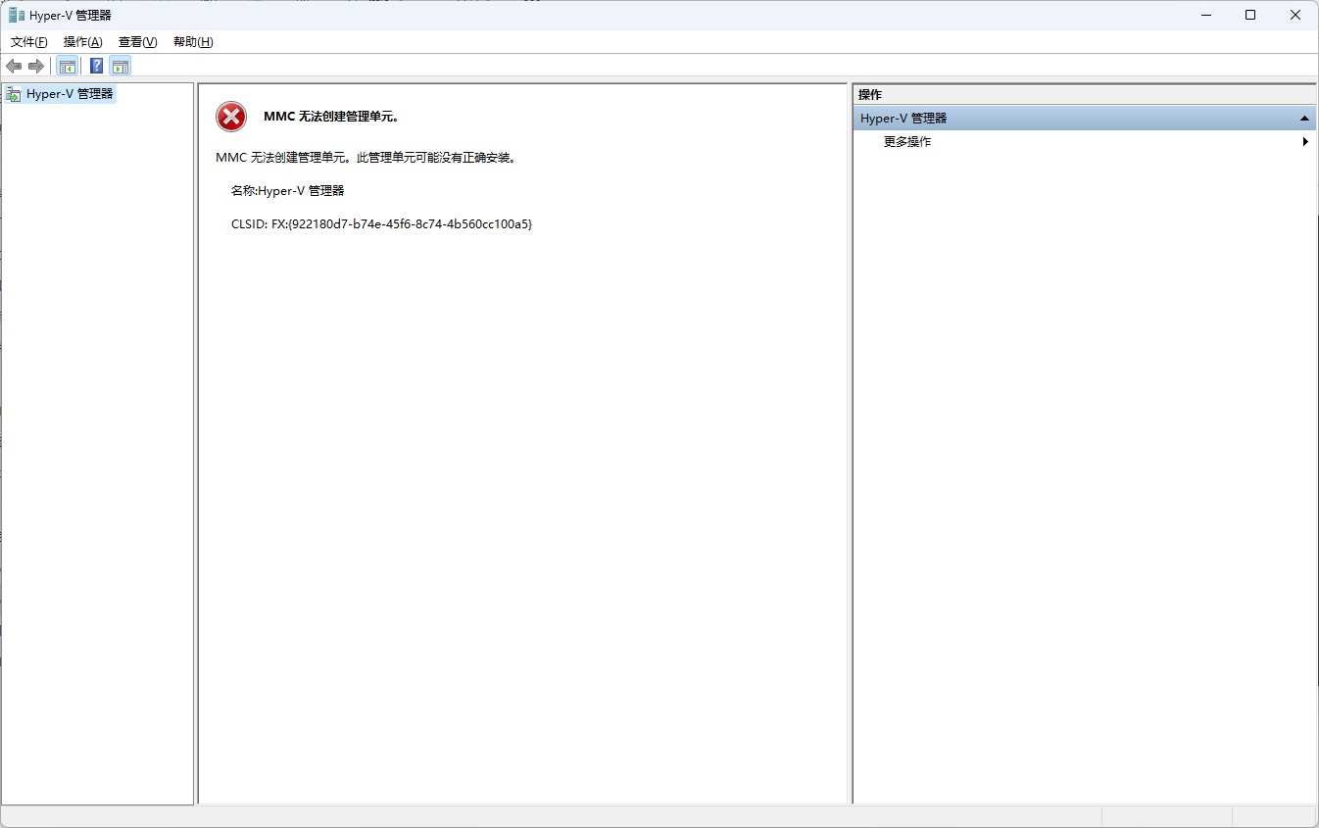Image resolution: width=1319 pixels, height=828 pixels.
Task: Click the CLSID value text
Action: click(x=402, y=224)
